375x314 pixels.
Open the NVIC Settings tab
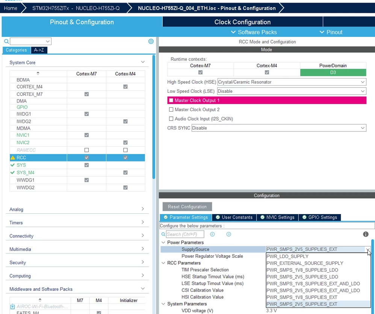(x=277, y=217)
